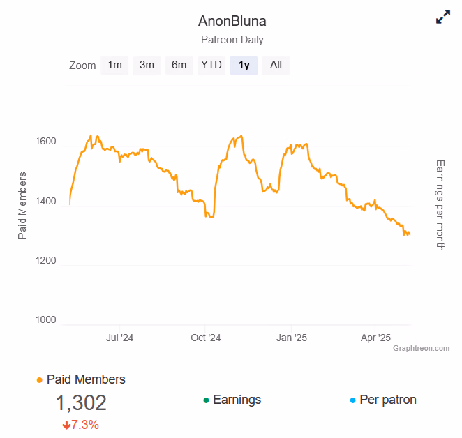Click the blue Per patron legend dot
Screen dimensions: 462x438
point(352,400)
